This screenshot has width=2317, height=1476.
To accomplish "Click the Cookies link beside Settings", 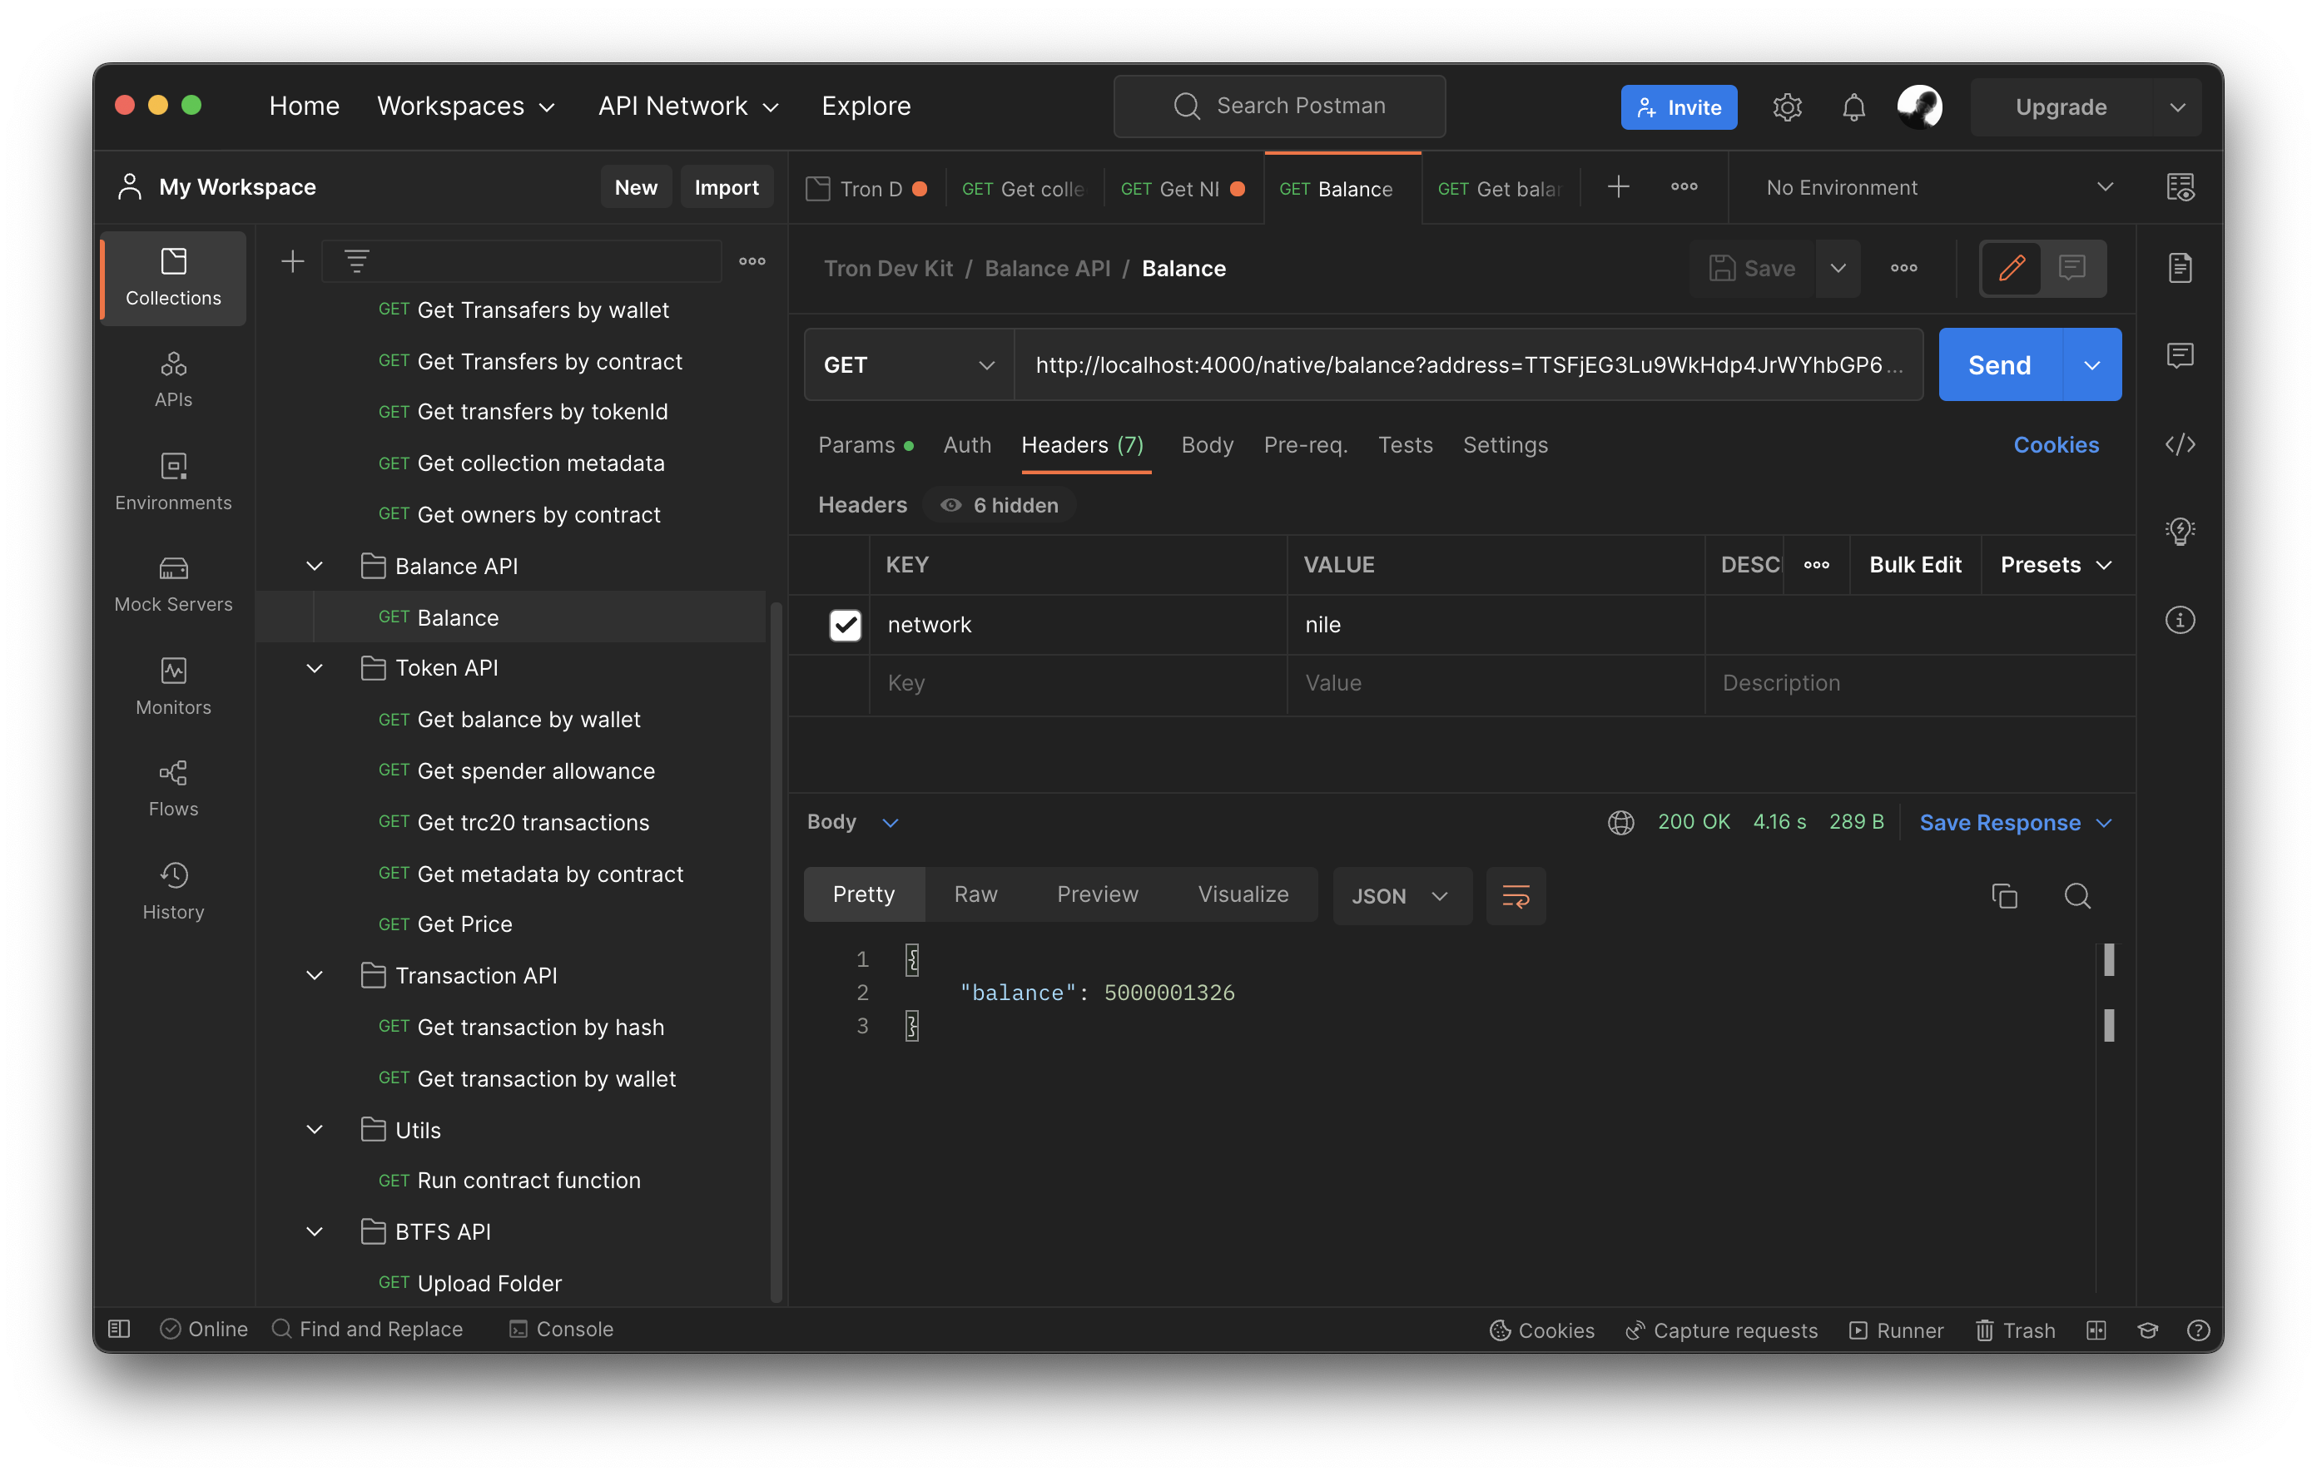I will pyautogui.click(x=2056, y=444).
